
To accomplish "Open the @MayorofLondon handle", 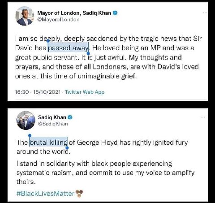I will [58, 20].
